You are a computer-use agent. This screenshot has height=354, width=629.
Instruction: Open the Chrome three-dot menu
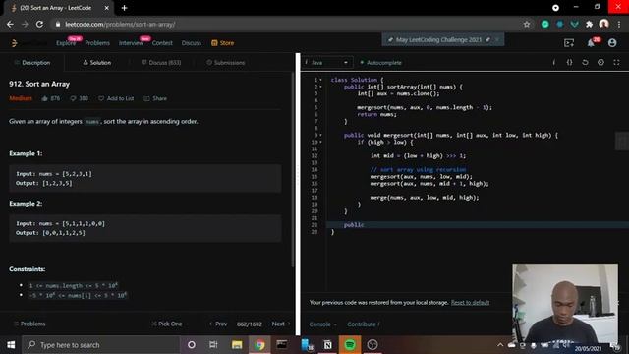[619, 24]
